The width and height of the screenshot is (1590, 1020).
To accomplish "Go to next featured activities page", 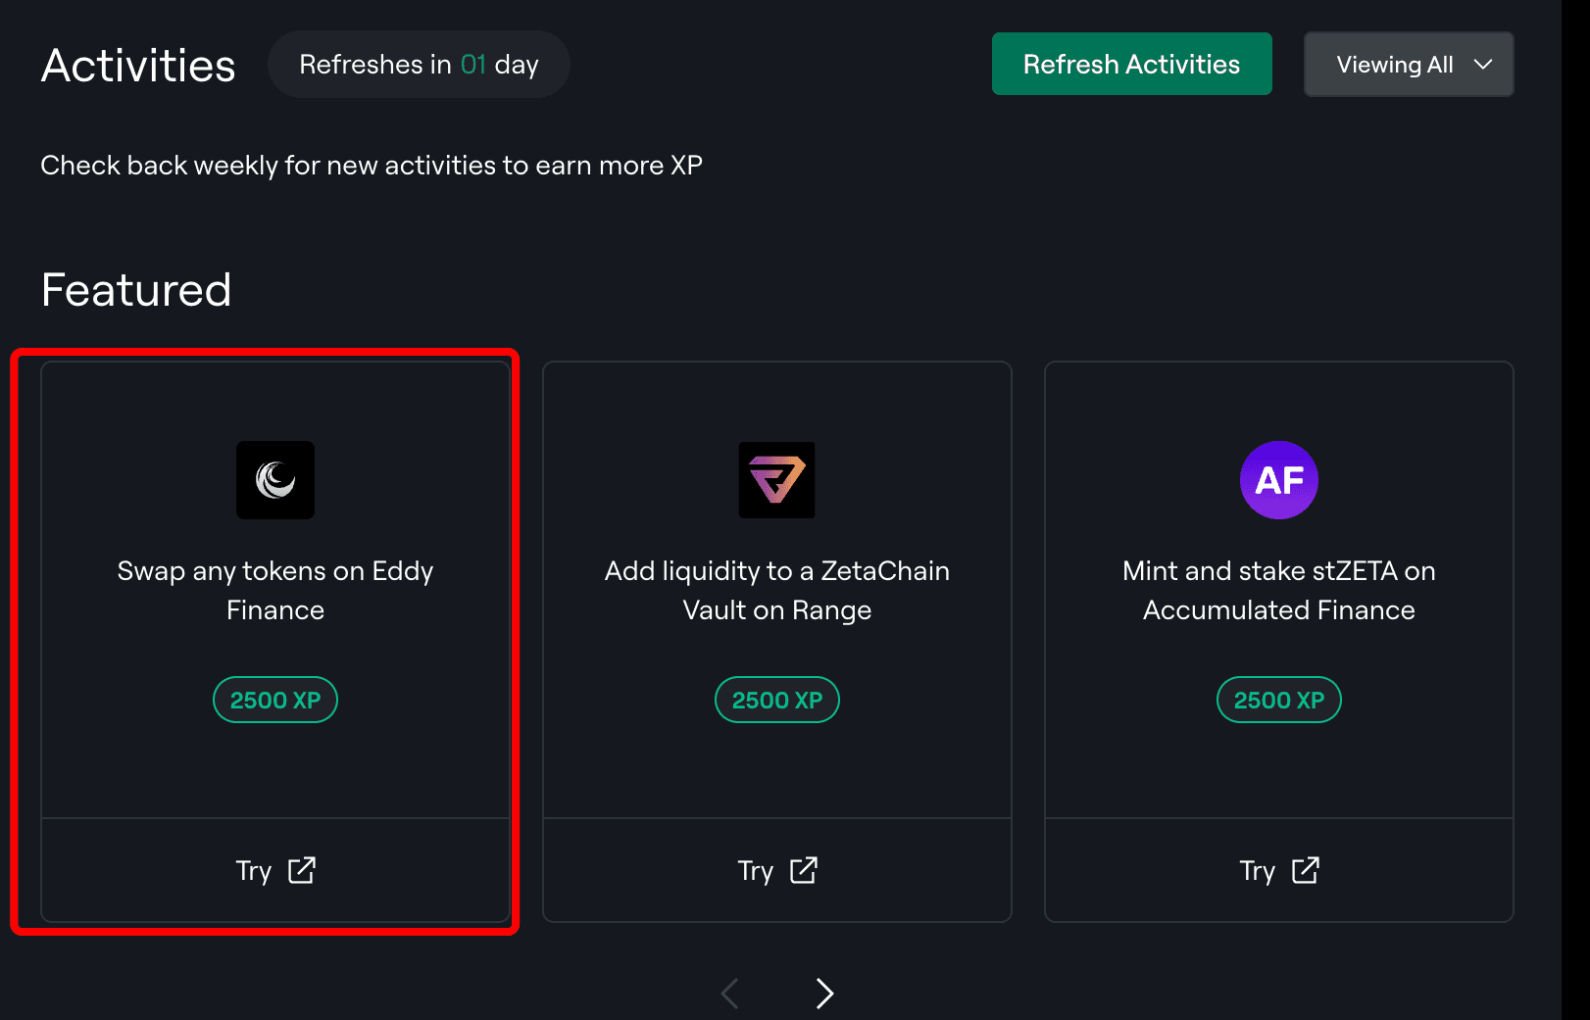I will 824,994.
